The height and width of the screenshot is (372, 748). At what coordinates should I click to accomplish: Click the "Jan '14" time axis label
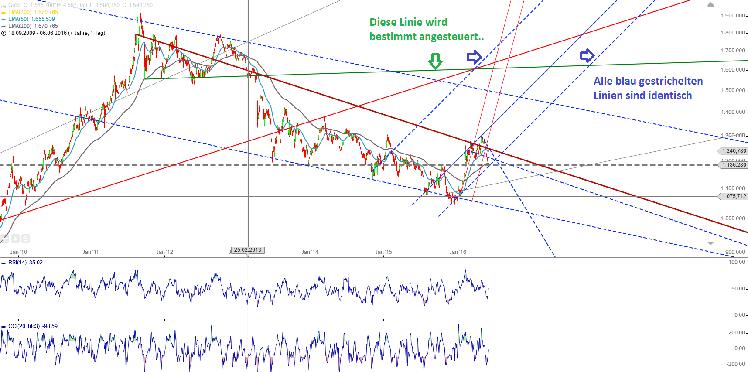coord(310,252)
